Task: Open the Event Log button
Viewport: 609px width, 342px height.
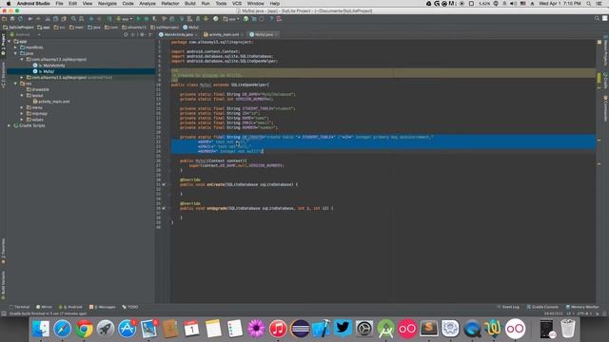Action: (508, 307)
